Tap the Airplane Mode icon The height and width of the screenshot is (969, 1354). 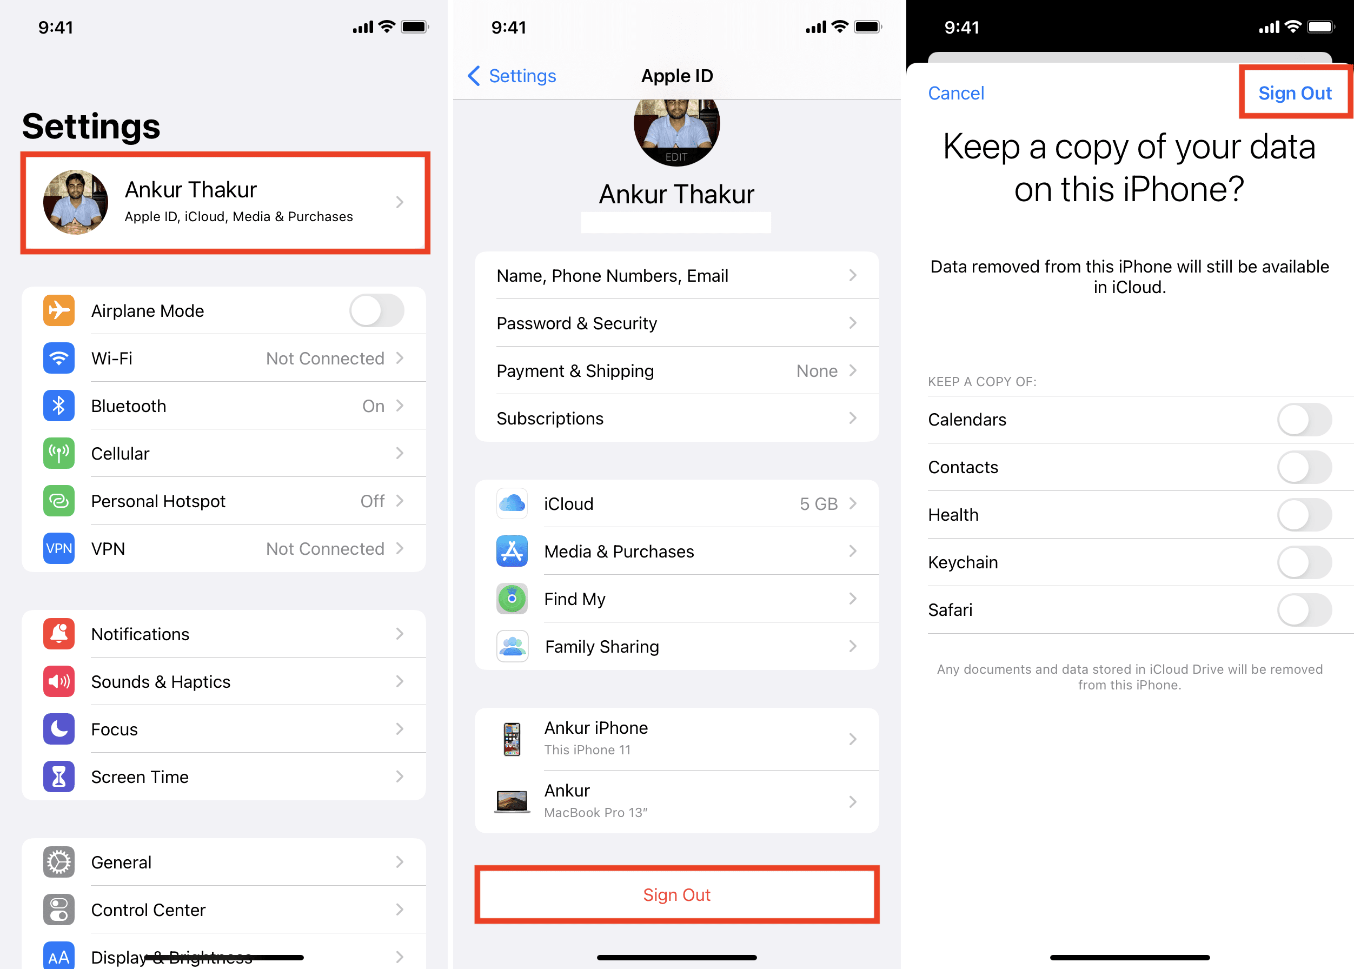coord(58,309)
